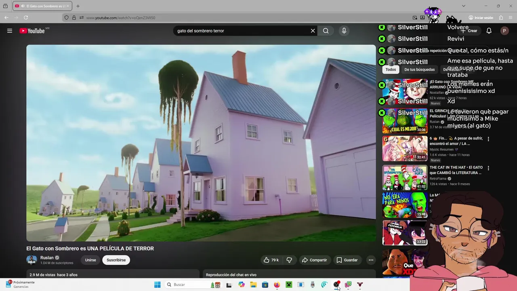The width and height of the screenshot is (517, 291).
Task: Share the video via Compartir
Action: coord(315,260)
